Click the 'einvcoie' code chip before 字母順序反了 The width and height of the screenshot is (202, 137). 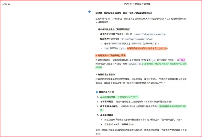tap(136, 43)
